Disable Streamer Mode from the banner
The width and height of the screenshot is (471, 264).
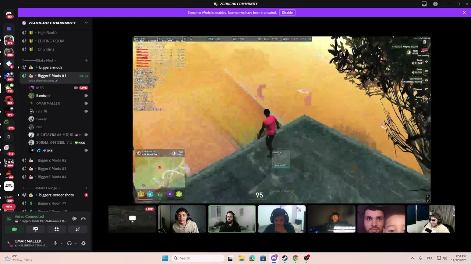pyautogui.click(x=287, y=12)
